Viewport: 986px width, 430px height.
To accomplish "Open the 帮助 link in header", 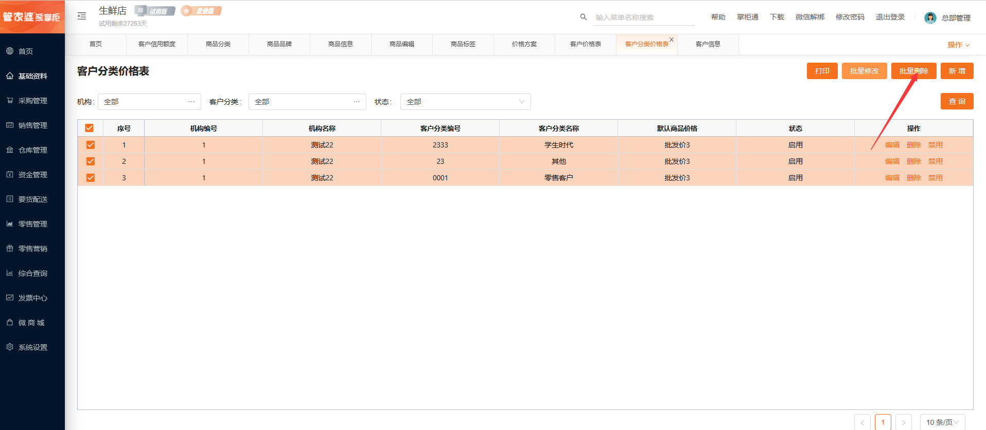I will 718,17.
